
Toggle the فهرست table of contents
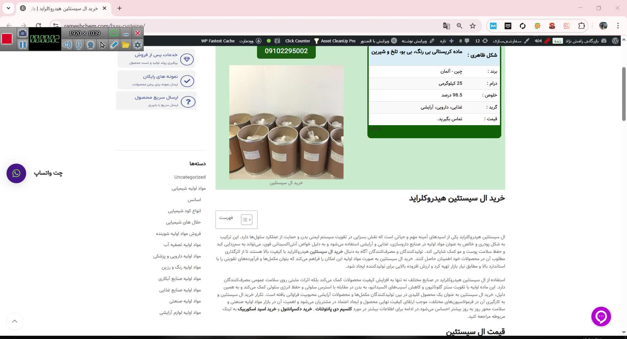247,220
